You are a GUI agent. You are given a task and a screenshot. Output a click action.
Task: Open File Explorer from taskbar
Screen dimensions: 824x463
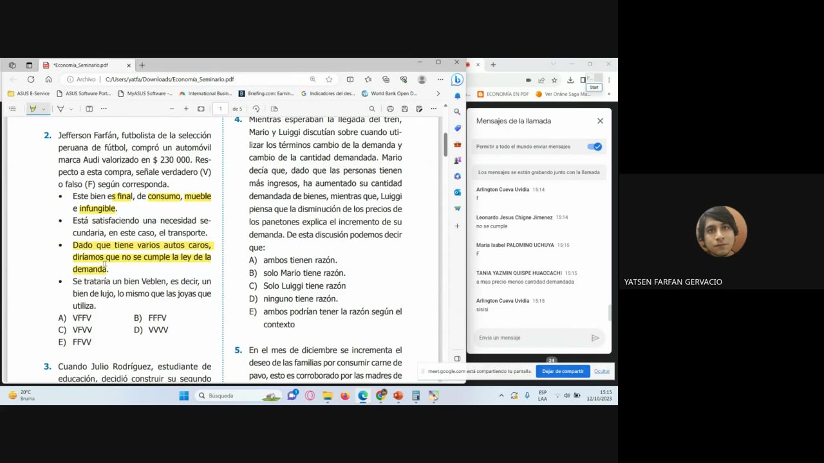coord(328,395)
